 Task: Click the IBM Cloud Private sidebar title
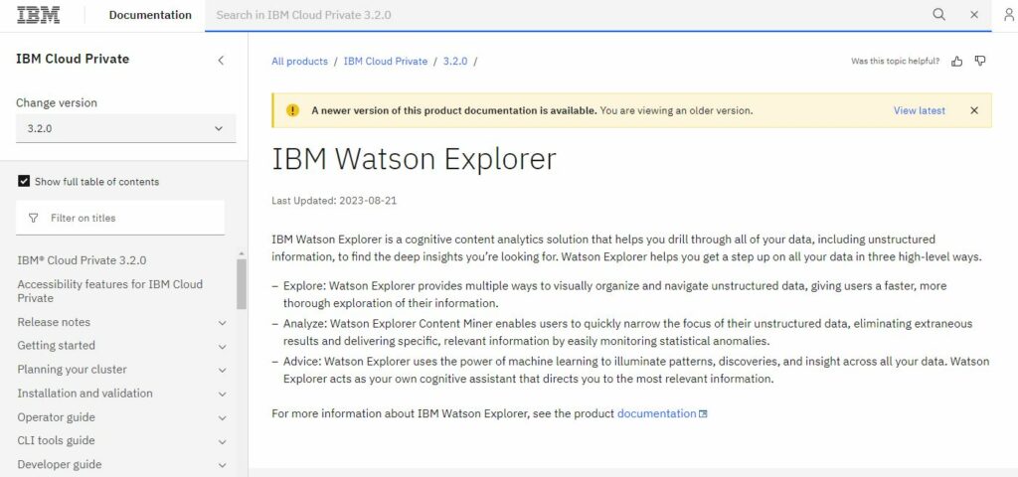73,59
